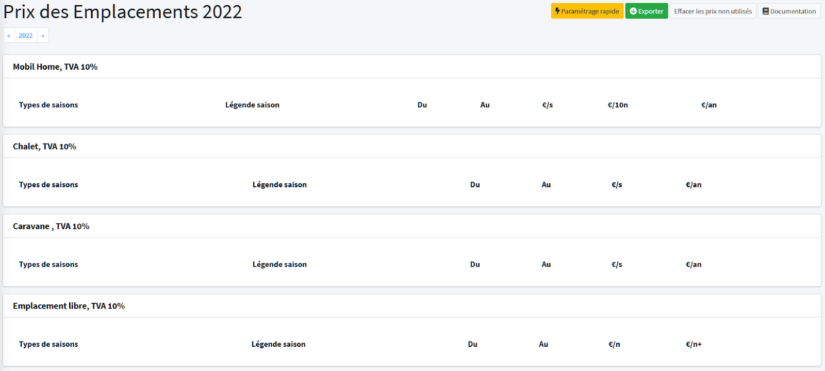The image size is (825, 371).
Task: Click the page title Prix des Emplacements 2022
Action: pyautogui.click(x=123, y=12)
